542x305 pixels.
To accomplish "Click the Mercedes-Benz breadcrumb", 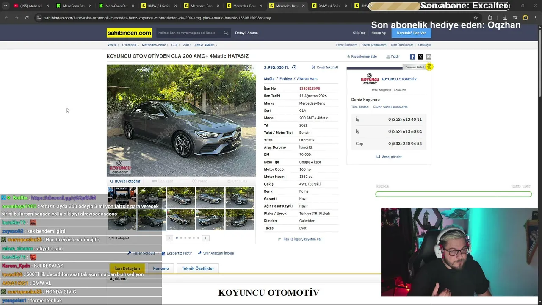I will point(154,45).
